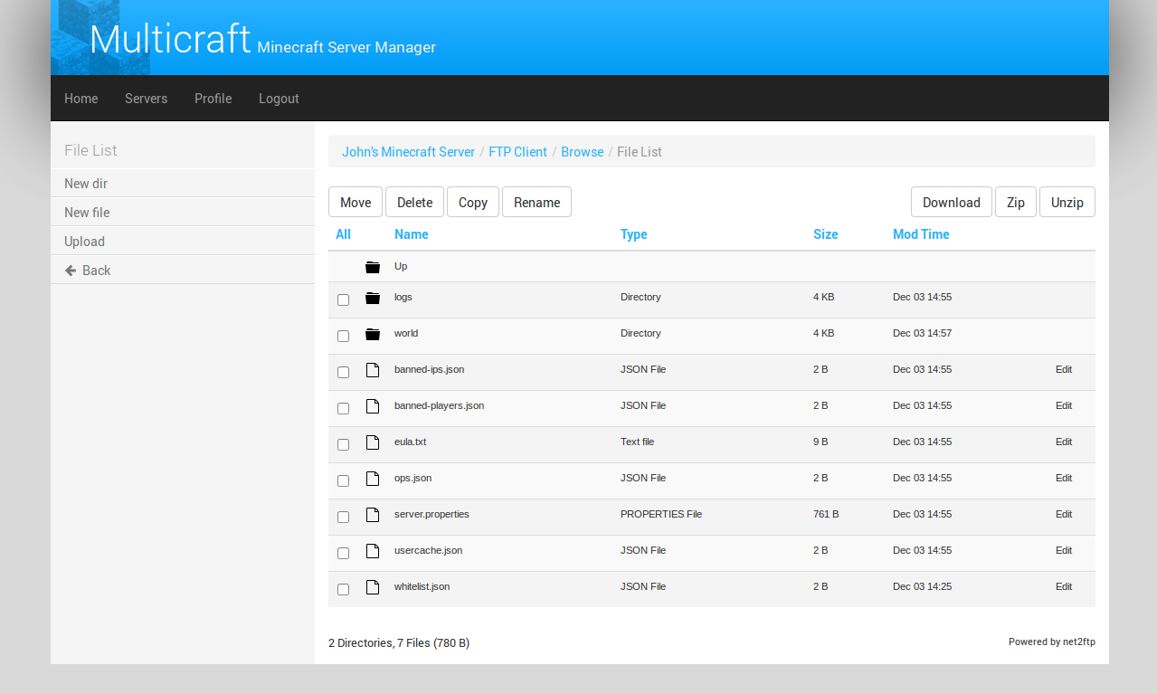Edit the ops.json file
Image resolution: width=1157 pixels, height=694 pixels.
pyautogui.click(x=1064, y=478)
